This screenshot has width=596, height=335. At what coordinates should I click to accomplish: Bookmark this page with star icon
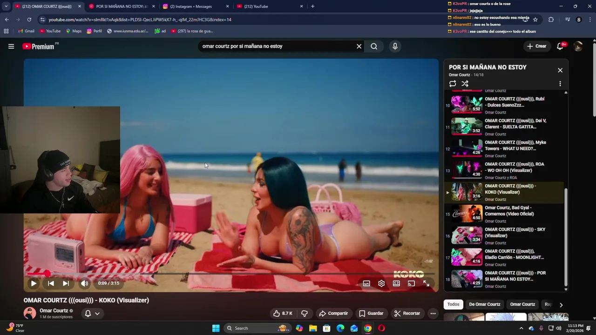coord(535,20)
